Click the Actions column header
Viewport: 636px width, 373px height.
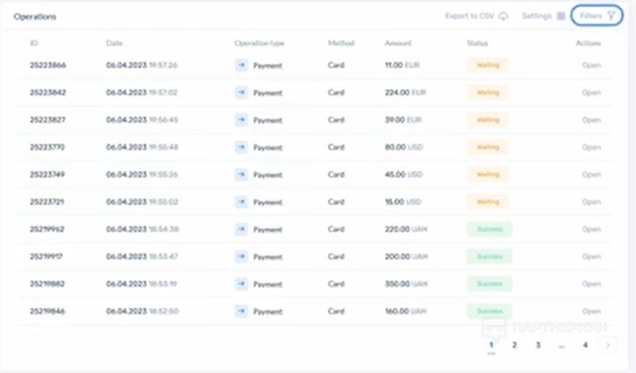[x=588, y=43]
